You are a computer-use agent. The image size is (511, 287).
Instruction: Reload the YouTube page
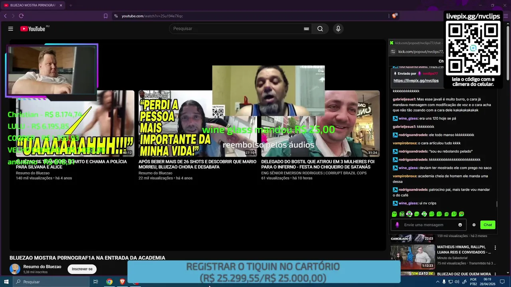point(21,16)
